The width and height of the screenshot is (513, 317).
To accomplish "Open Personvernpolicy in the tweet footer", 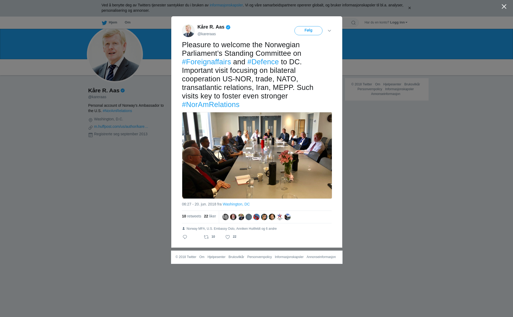I will pos(259,257).
